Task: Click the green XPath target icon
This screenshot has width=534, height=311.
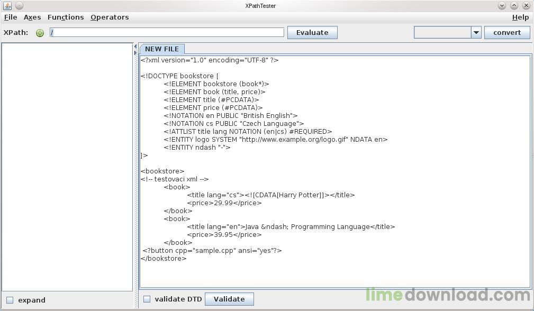Action: [40, 33]
